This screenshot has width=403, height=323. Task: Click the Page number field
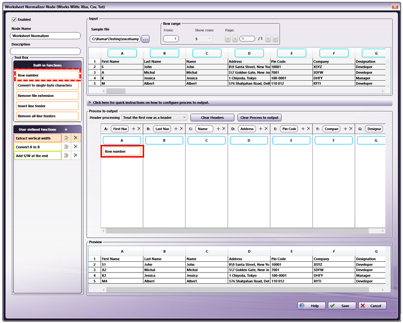tap(247, 39)
